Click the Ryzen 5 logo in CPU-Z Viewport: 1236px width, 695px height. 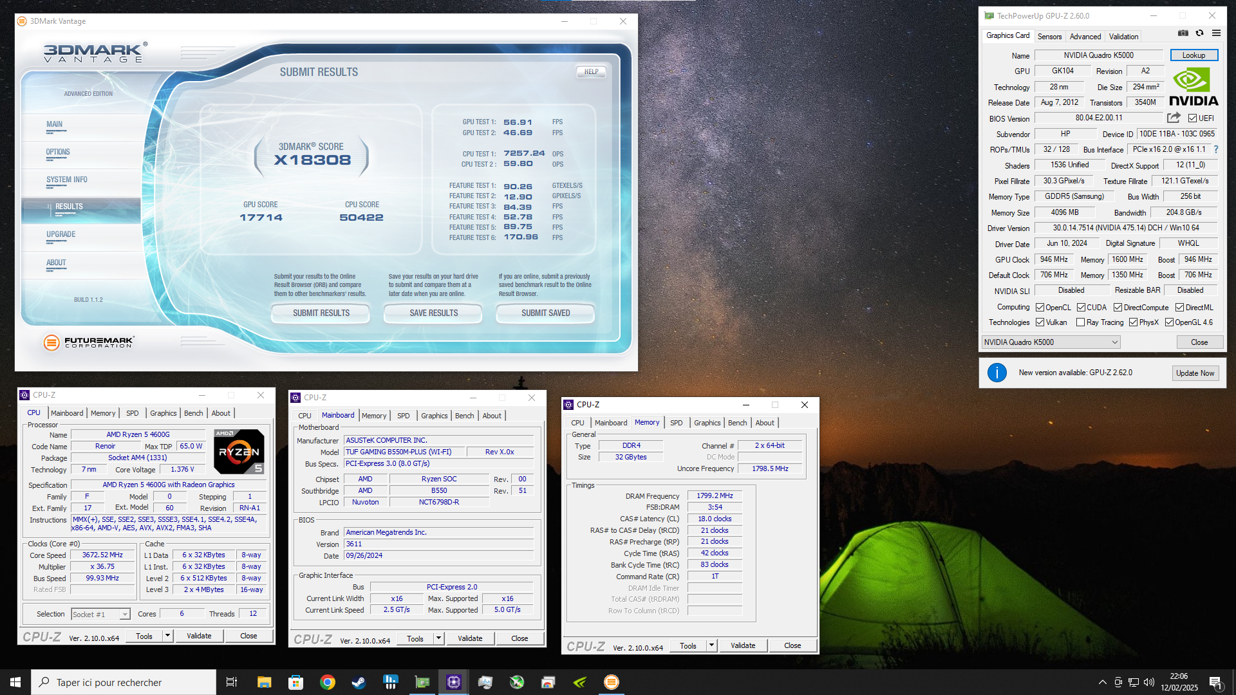[x=239, y=452]
